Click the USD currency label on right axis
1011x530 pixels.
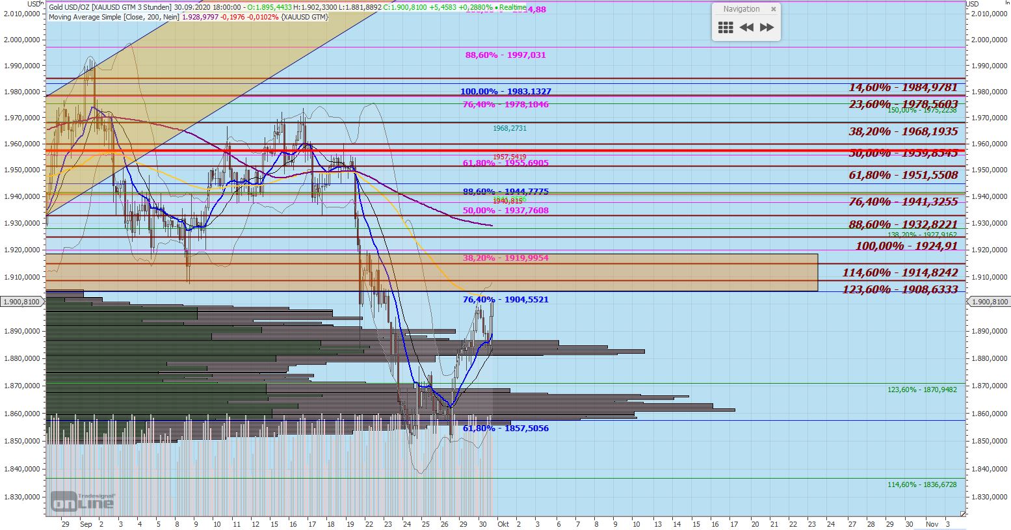[973, 4]
